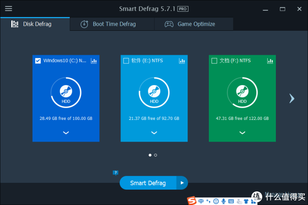Switch to Disk Defrag tab
This screenshot has height=205, width=308.
point(35,24)
